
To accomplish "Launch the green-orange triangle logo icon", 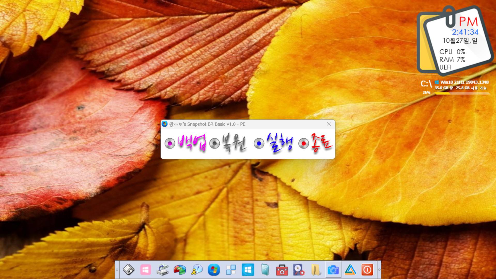I will [350, 270].
